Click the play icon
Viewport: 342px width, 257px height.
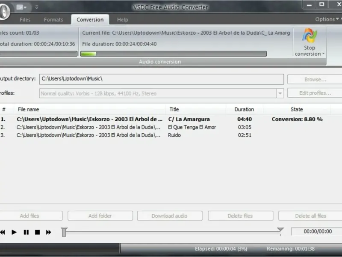(x=14, y=232)
